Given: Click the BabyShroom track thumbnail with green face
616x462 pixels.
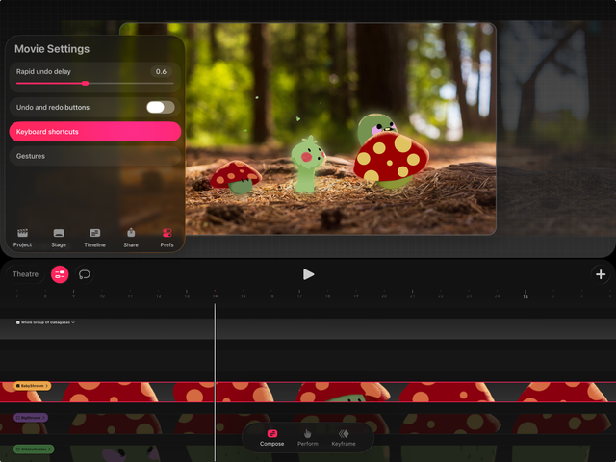Looking at the screenshot, I should click(x=342, y=392).
